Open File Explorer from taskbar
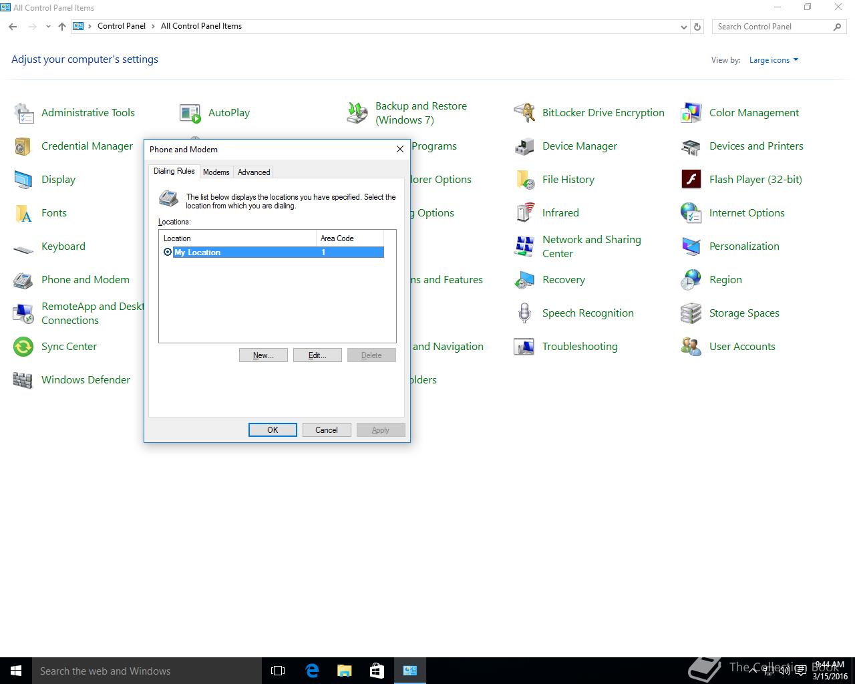This screenshot has height=684, width=855. point(345,671)
